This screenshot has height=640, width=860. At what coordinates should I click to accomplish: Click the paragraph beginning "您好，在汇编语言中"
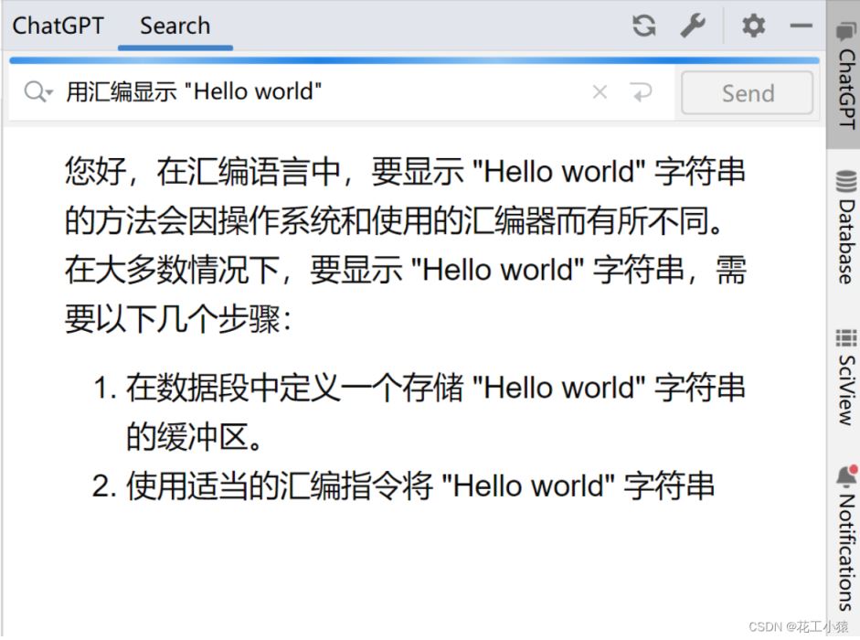(405, 245)
